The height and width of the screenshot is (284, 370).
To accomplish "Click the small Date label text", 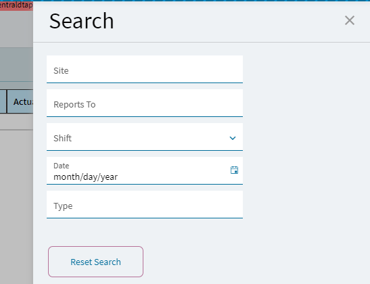I will pos(62,166).
